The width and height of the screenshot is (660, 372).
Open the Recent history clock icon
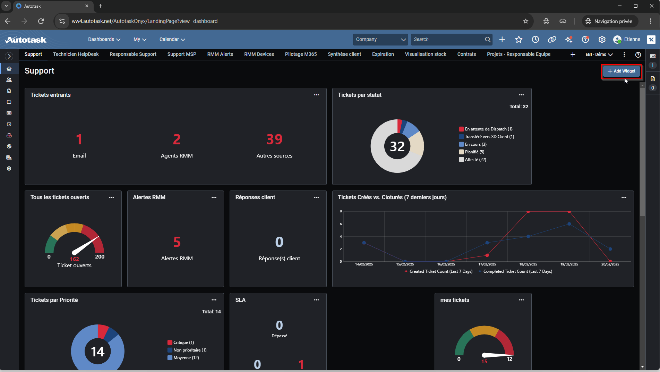point(535,40)
